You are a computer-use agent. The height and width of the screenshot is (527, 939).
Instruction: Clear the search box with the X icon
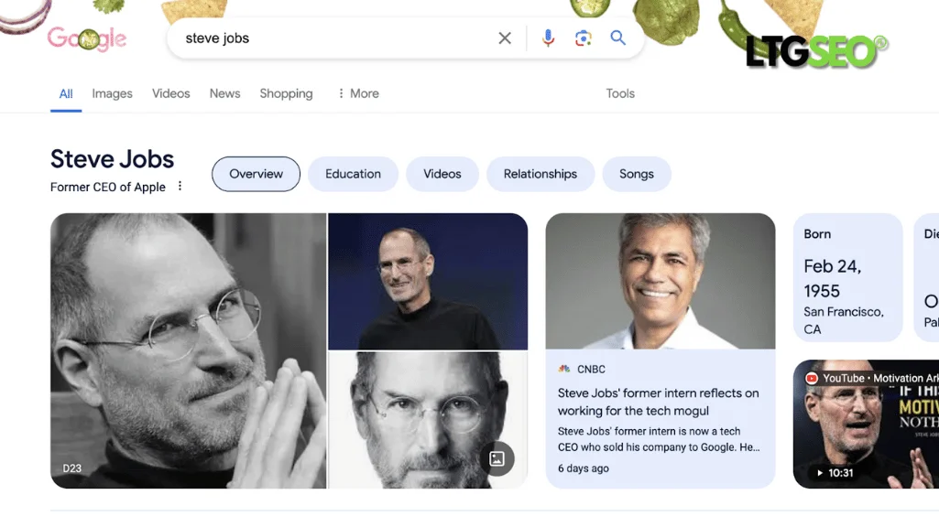(505, 38)
